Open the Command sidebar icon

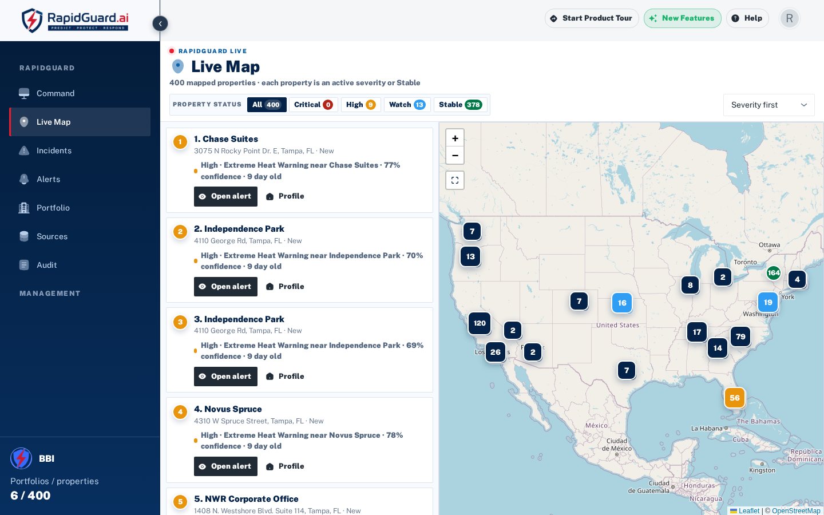tap(24, 93)
